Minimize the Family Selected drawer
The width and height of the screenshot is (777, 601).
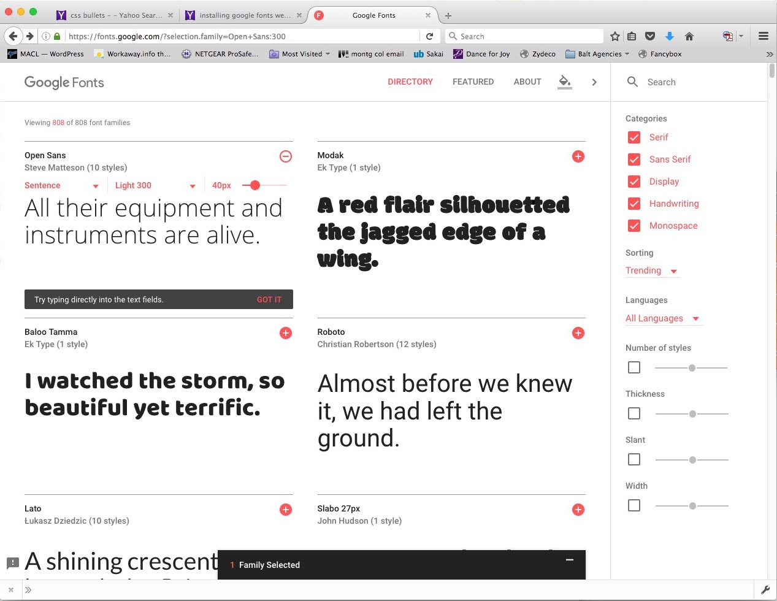(570, 559)
